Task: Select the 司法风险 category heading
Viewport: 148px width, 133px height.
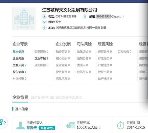Action: click(84, 44)
